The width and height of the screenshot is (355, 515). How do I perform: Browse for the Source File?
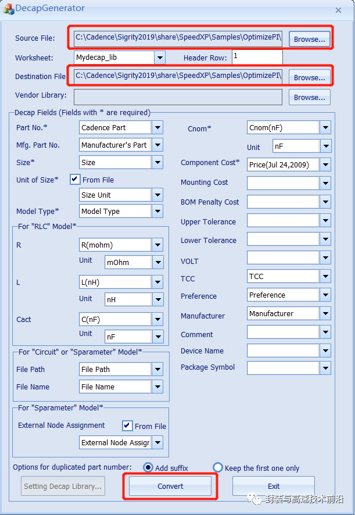(309, 39)
